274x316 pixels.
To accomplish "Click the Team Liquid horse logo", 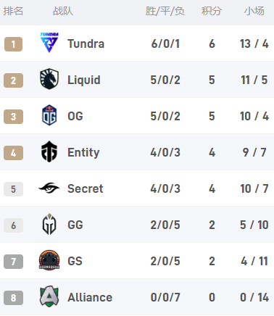I will coord(49,79).
